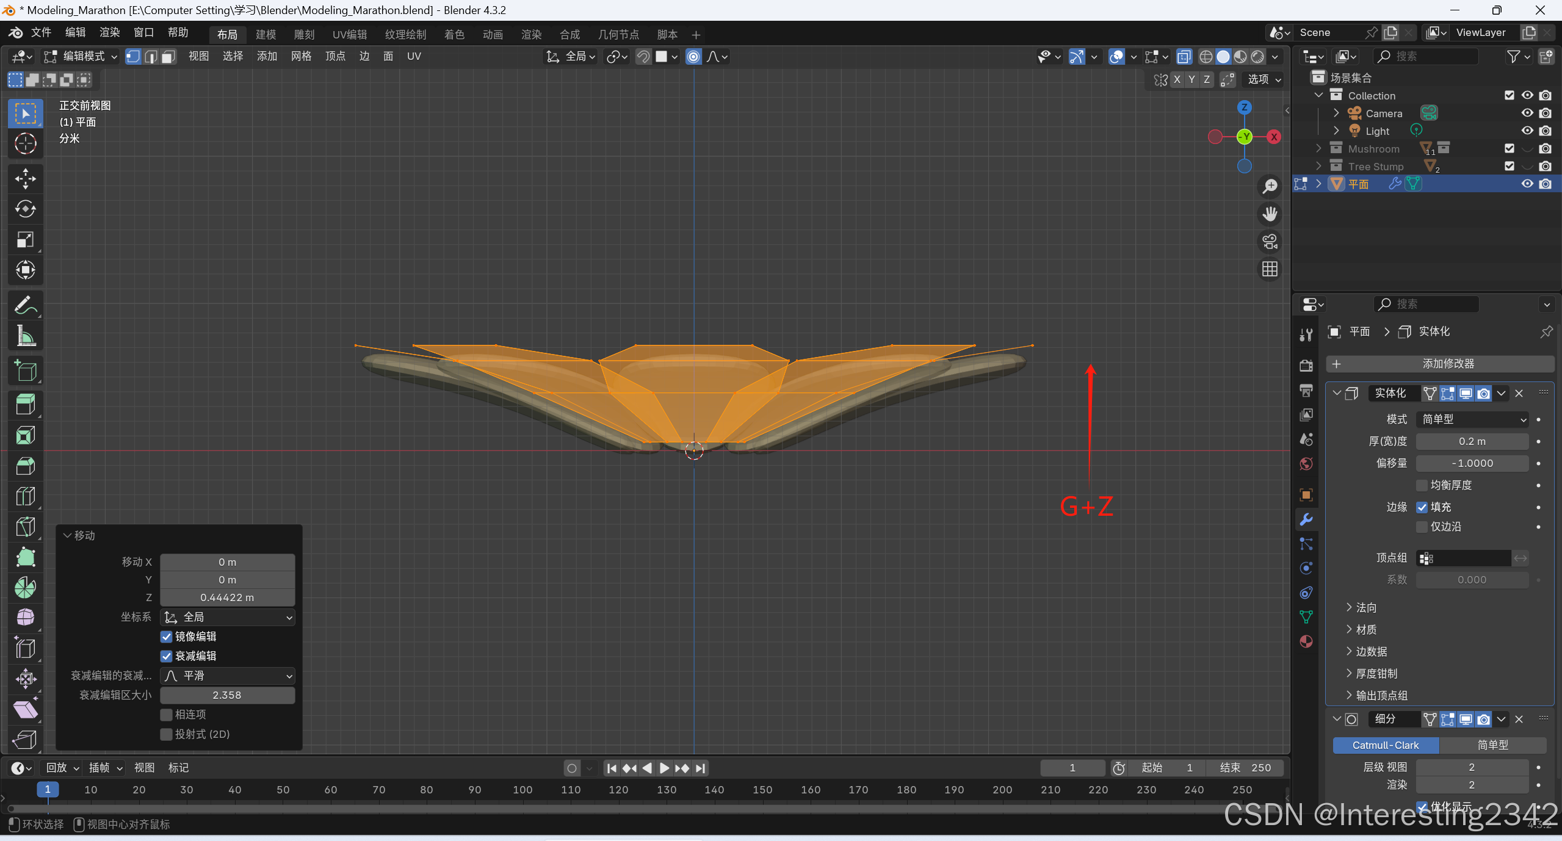Open the Modifiers wrench properties tab
Image resolution: width=1562 pixels, height=841 pixels.
click(x=1306, y=519)
